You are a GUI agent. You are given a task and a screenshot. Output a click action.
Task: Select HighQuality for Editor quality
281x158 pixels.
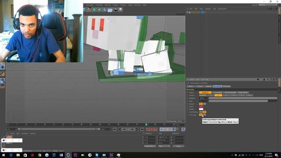(243, 93)
